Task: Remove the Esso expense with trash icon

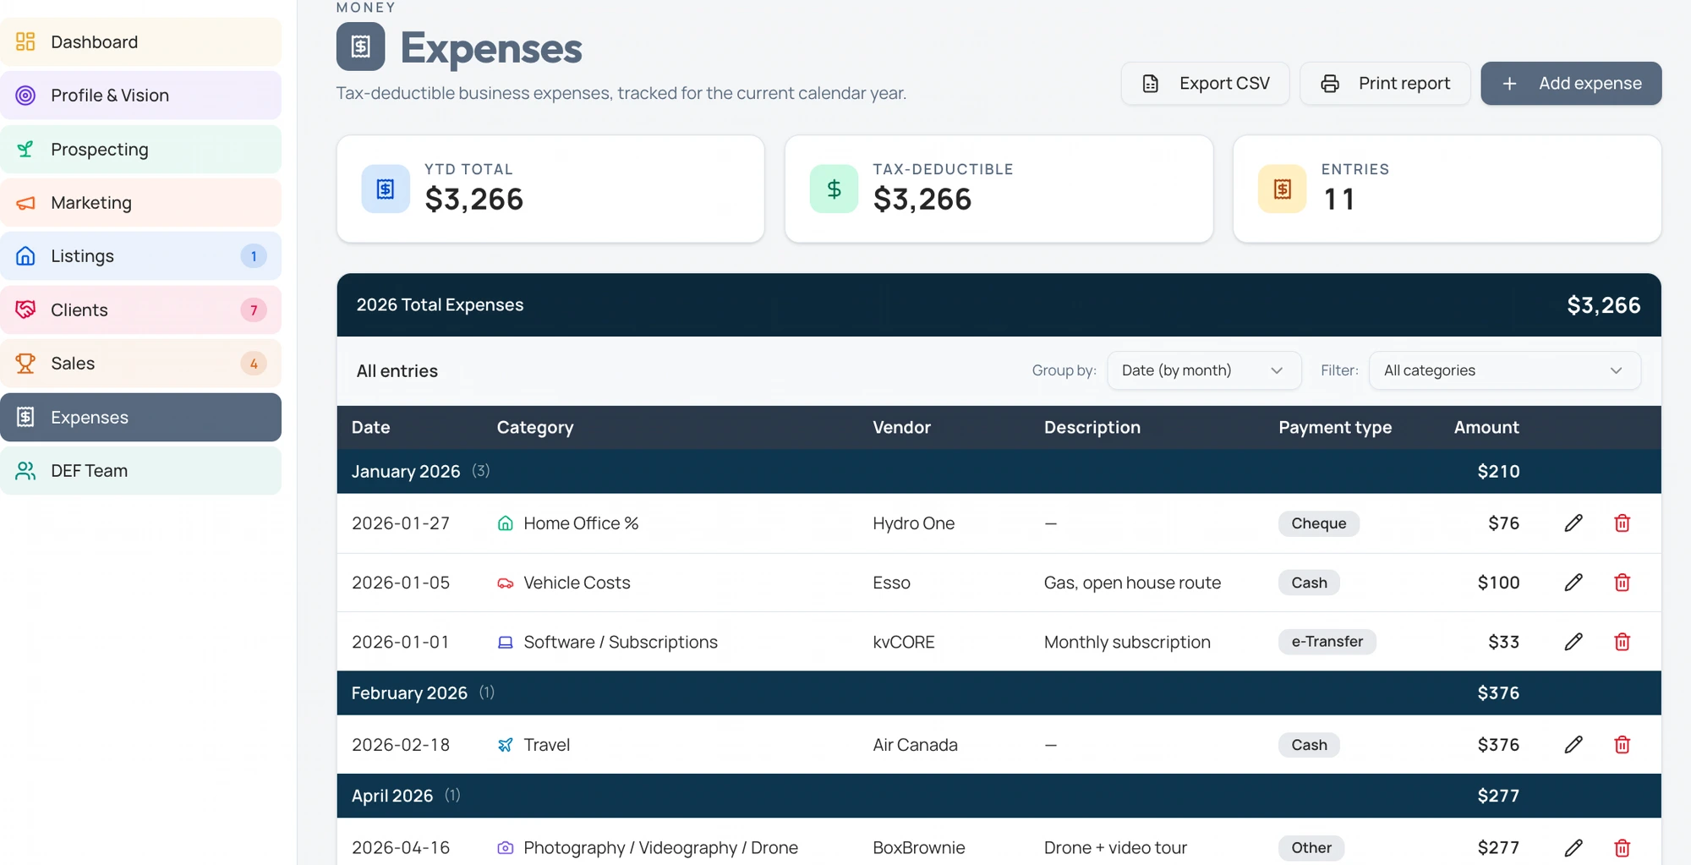Action: [1622, 583]
